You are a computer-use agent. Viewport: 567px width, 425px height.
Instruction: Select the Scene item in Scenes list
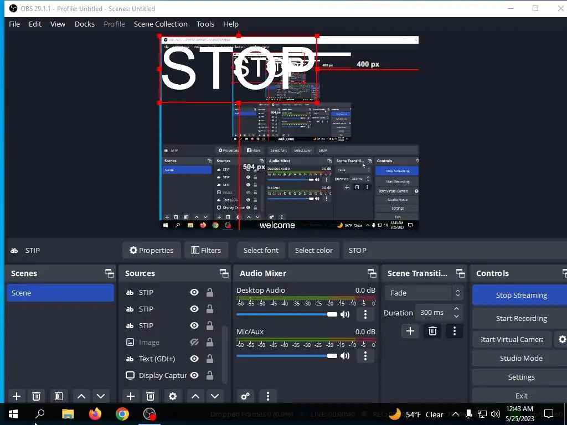[60, 293]
